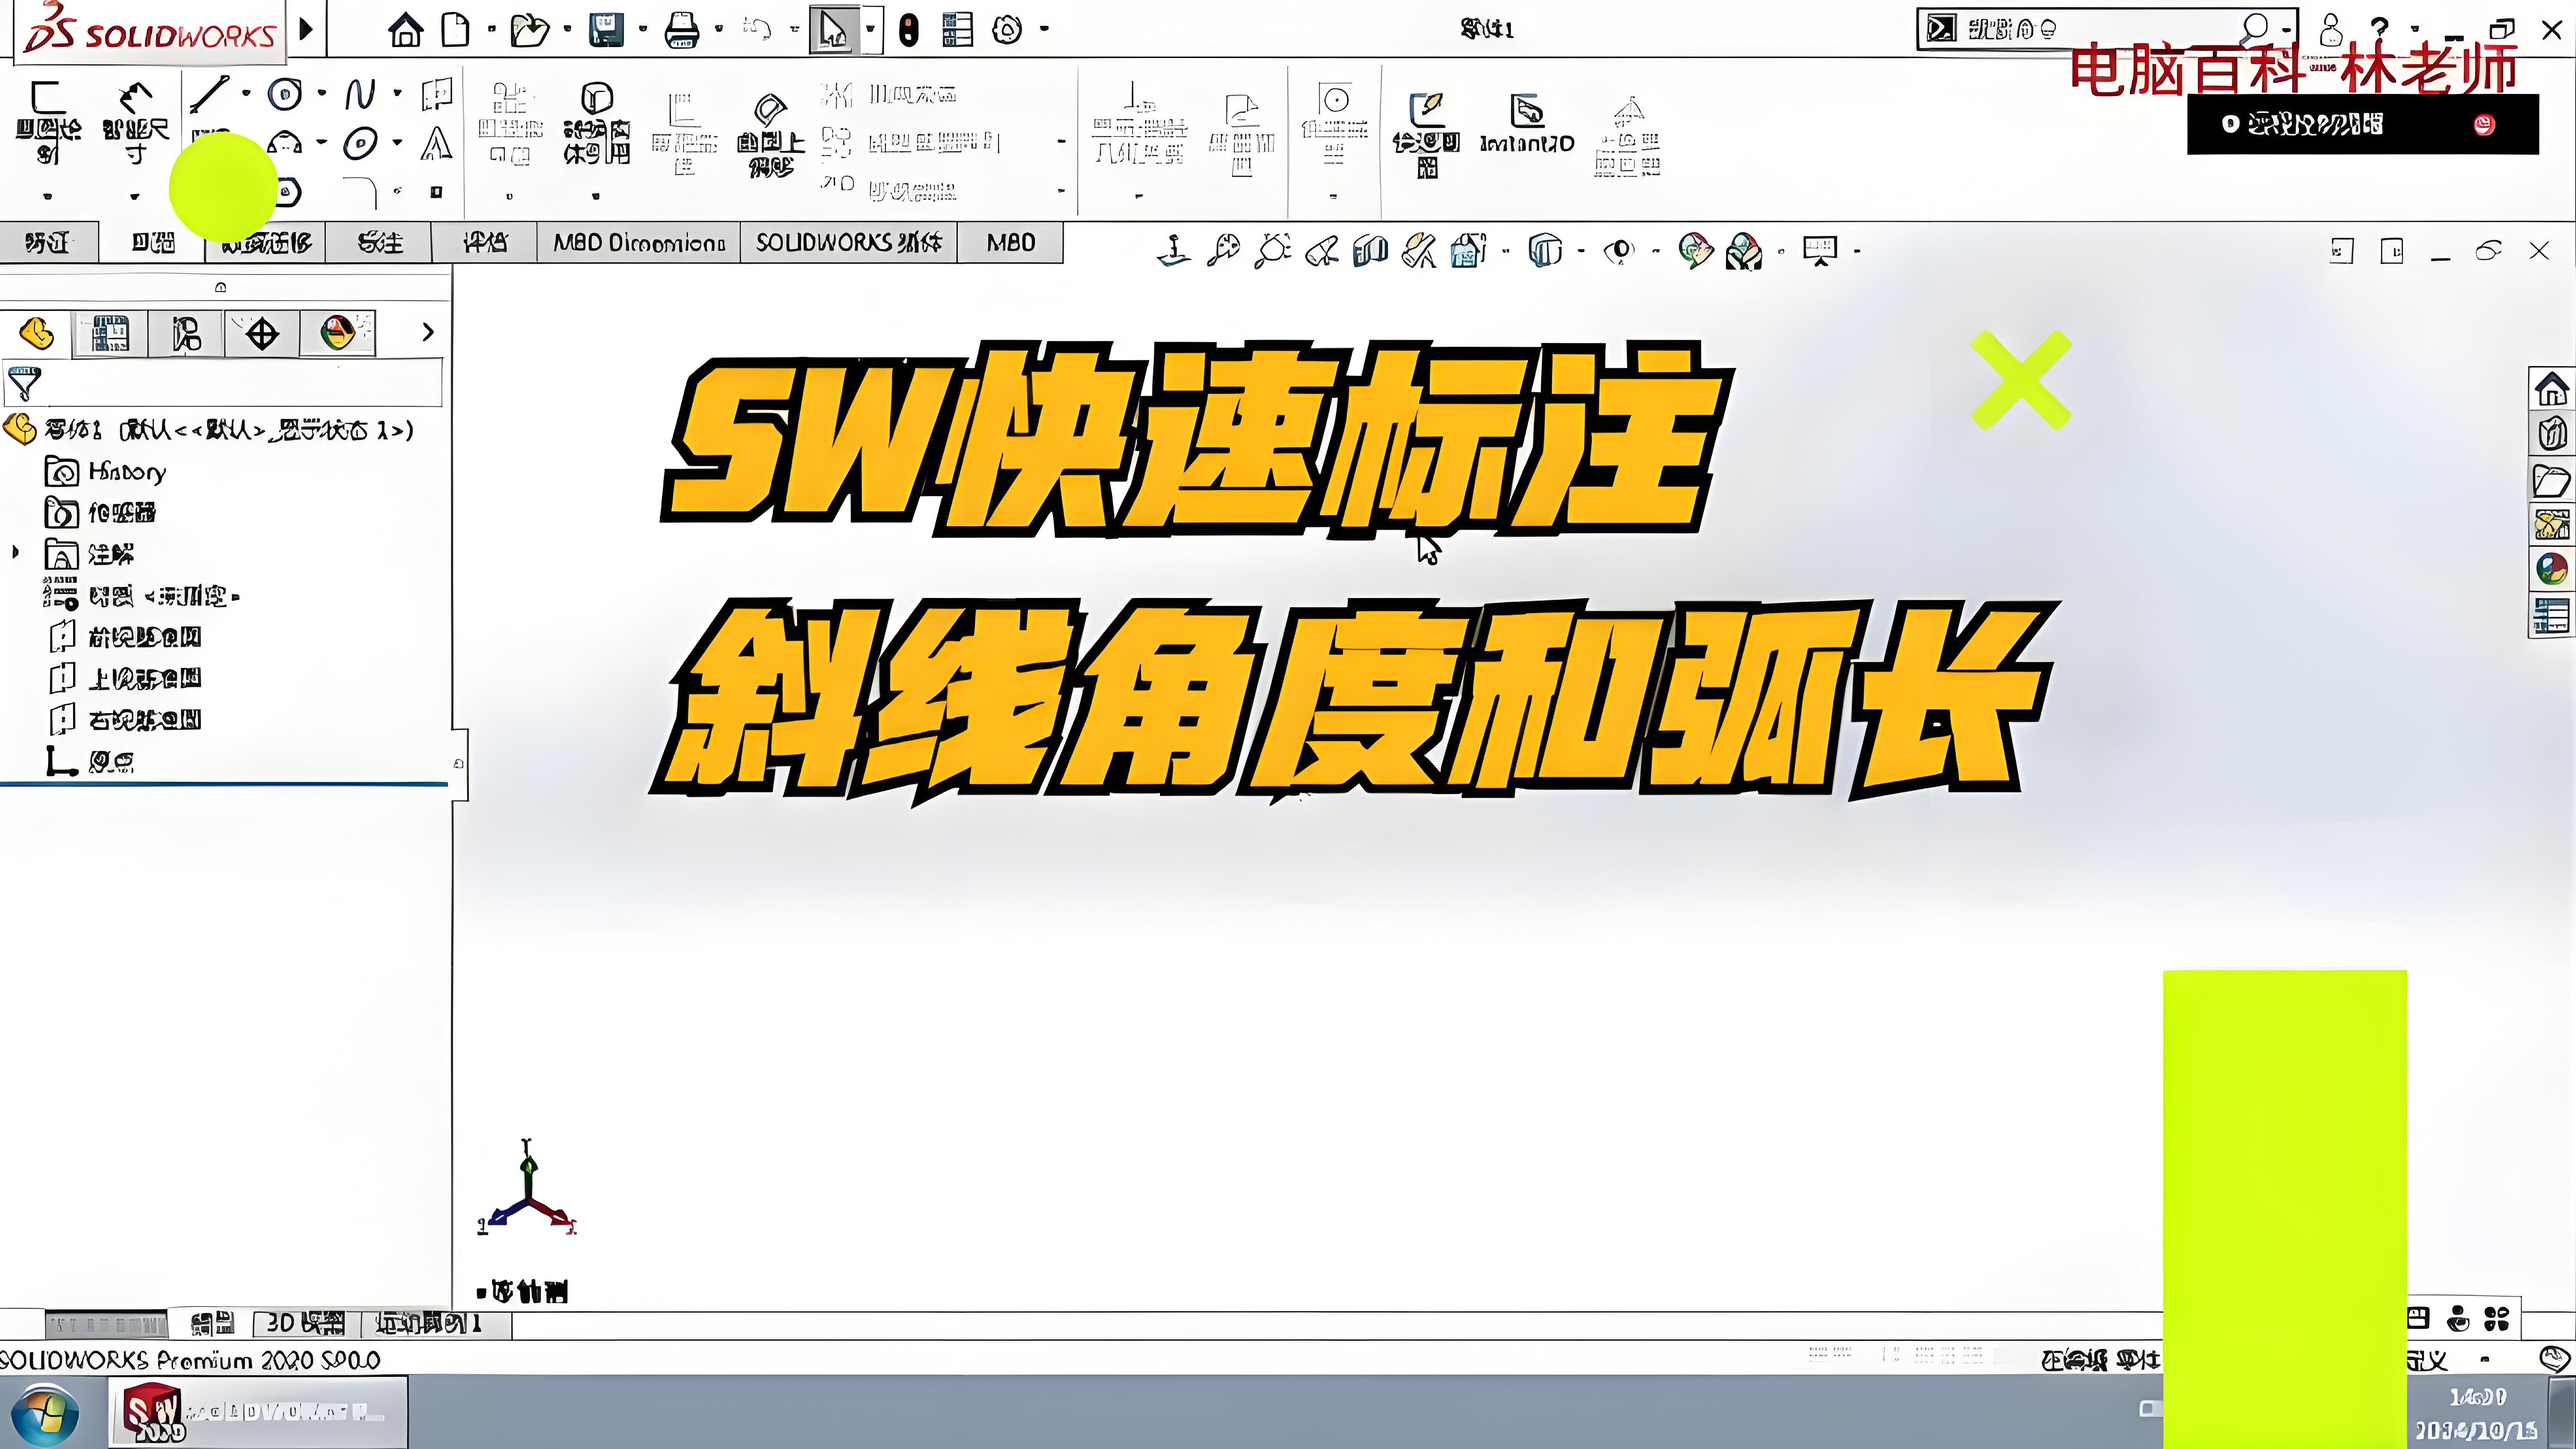
Task: Expand the SOLIDWORKS logo menu arrow
Action: click(307, 29)
